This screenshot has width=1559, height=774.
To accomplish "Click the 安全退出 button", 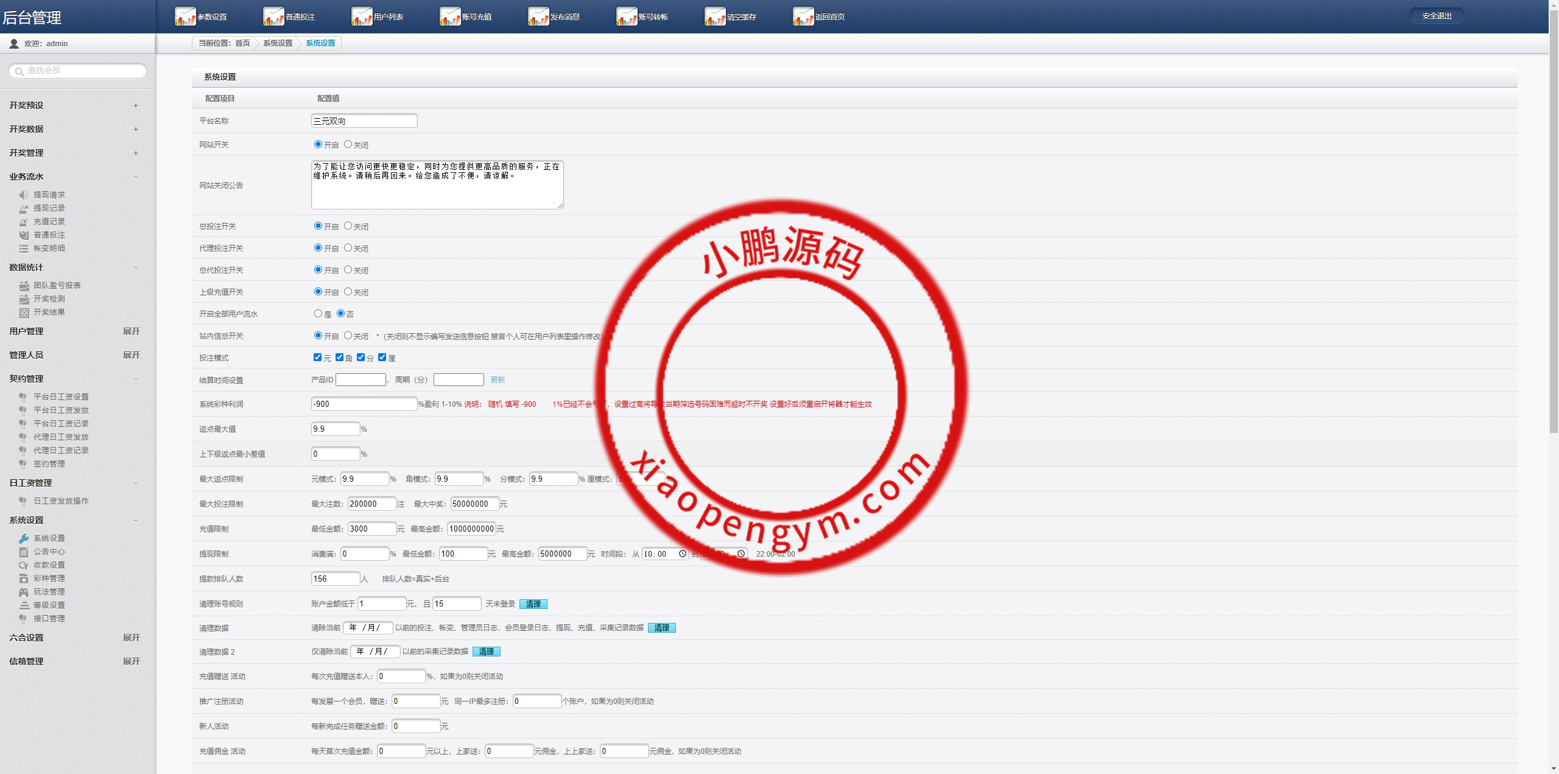I will [1437, 16].
